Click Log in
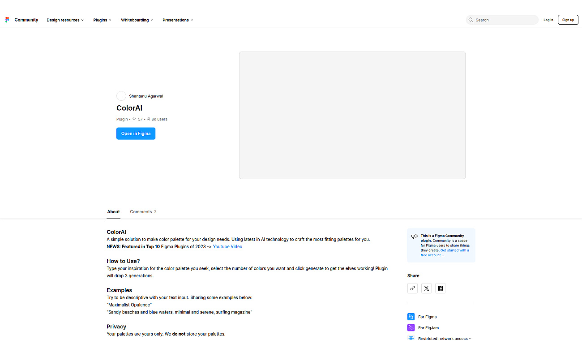 pos(548,20)
